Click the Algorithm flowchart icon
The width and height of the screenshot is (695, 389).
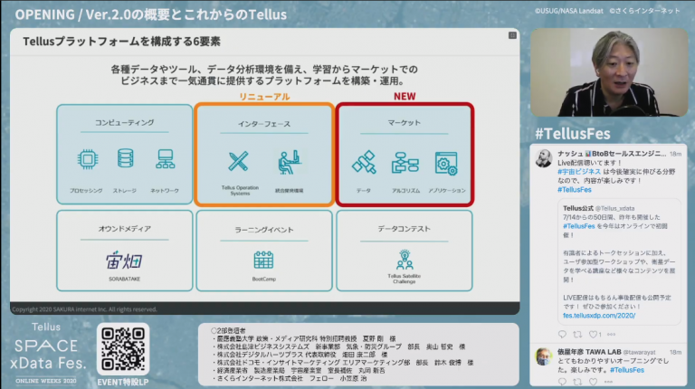[405, 162]
